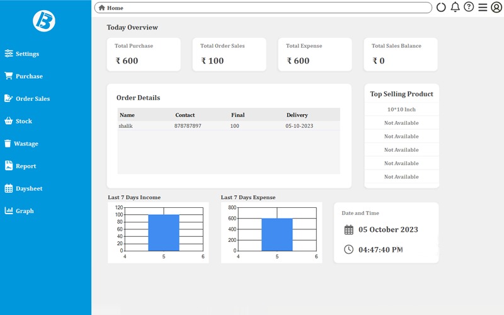Click contact number 878787897
Viewport: 504px width, 315px height.
[188, 125]
